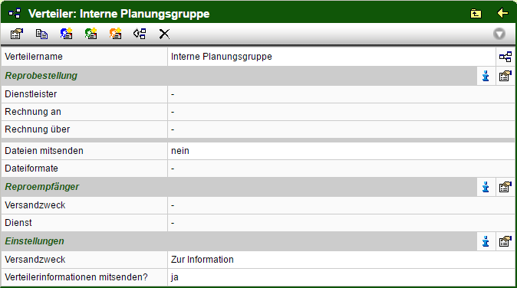Screen dimensions: 517x288
Task: Delete distributor with X icon
Action: pos(164,34)
